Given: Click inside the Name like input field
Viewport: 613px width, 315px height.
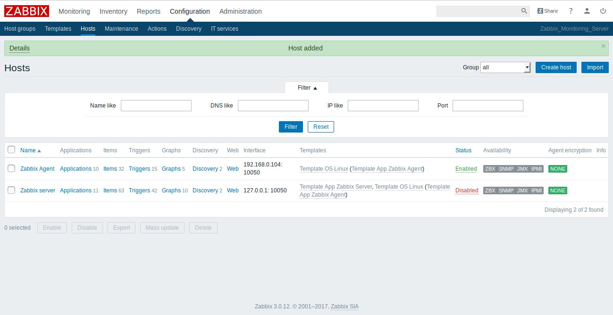Looking at the screenshot, I should coord(156,105).
